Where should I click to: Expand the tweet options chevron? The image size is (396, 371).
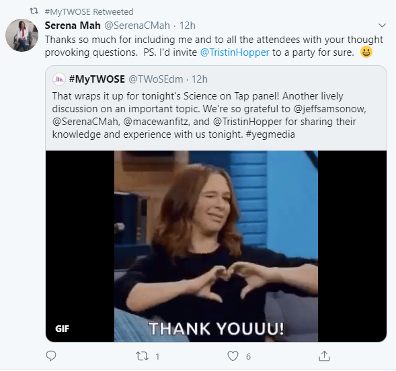point(382,26)
